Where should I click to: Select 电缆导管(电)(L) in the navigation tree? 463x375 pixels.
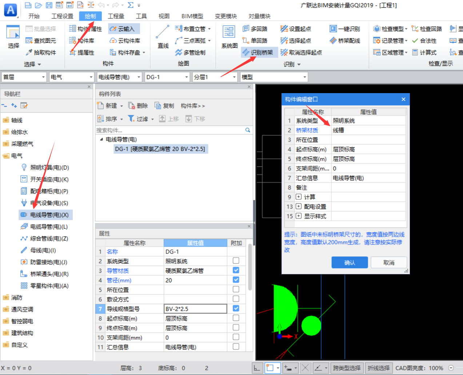pyautogui.click(x=46, y=227)
